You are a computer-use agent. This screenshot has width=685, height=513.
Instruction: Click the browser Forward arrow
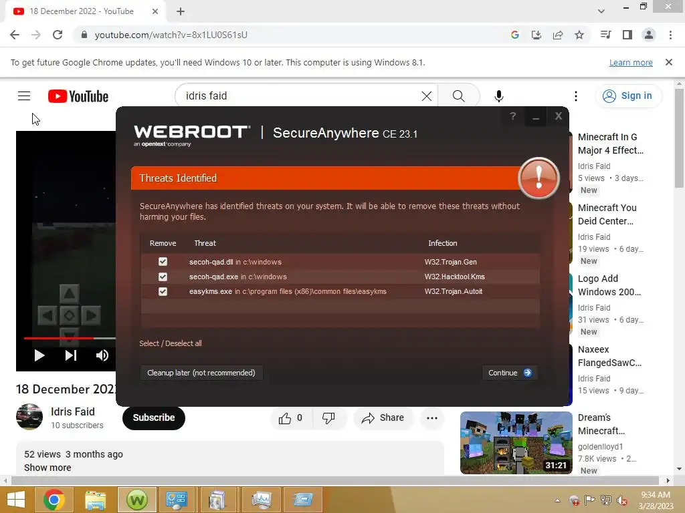pos(36,35)
